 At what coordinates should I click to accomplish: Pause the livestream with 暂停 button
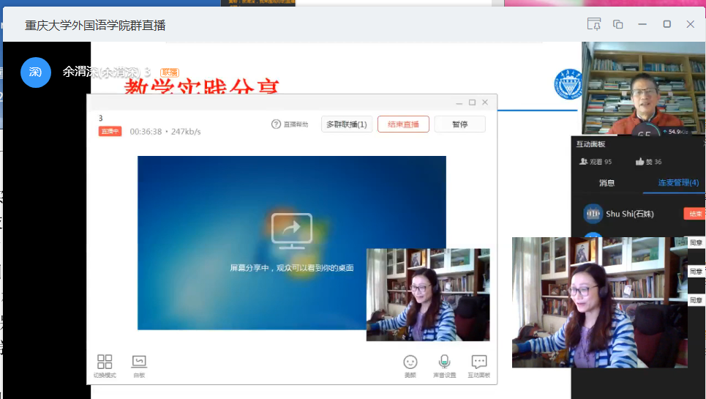pyautogui.click(x=459, y=124)
